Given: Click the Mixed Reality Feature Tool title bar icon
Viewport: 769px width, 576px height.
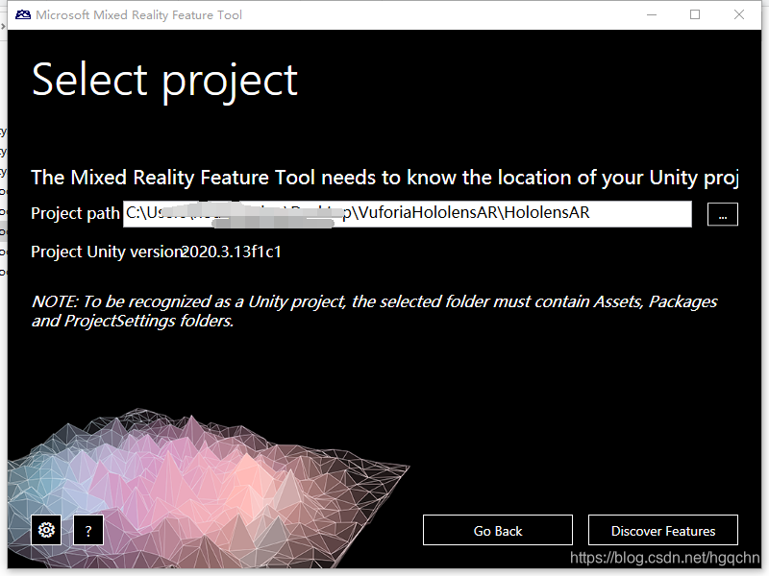Looking at the screenshot, I should click(x=23, y=14).
